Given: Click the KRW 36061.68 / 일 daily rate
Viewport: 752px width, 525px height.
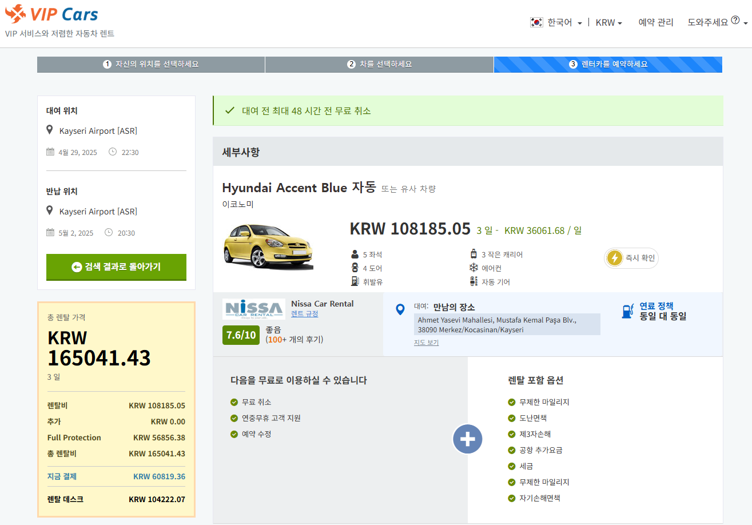Looking at the screenshot, I should pos(543,230).
